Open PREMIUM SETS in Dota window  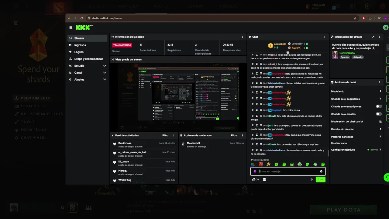tap(35, 98)
